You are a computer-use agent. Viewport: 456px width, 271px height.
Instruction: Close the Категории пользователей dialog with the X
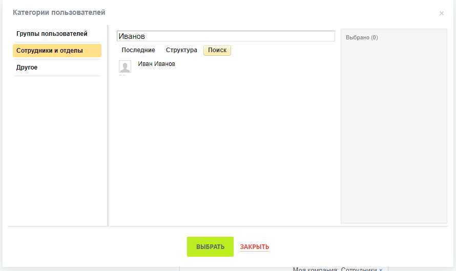(x=442, y=13)
